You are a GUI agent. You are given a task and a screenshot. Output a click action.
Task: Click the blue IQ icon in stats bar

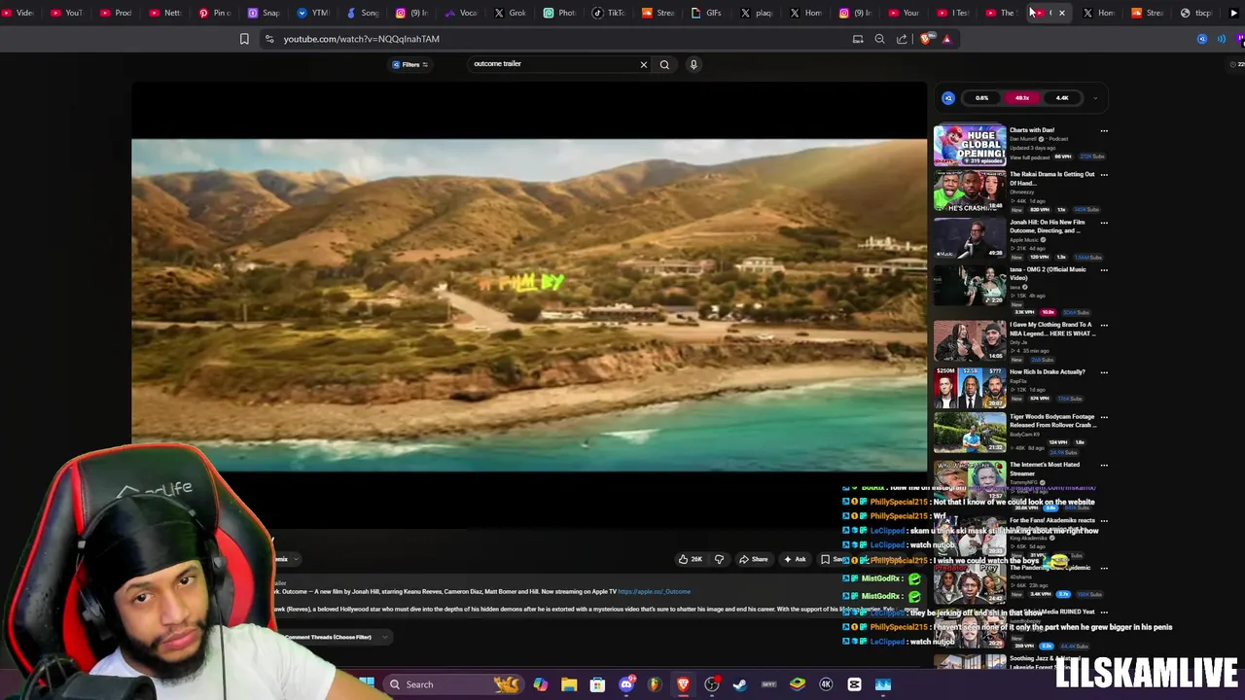pos(948,97)
